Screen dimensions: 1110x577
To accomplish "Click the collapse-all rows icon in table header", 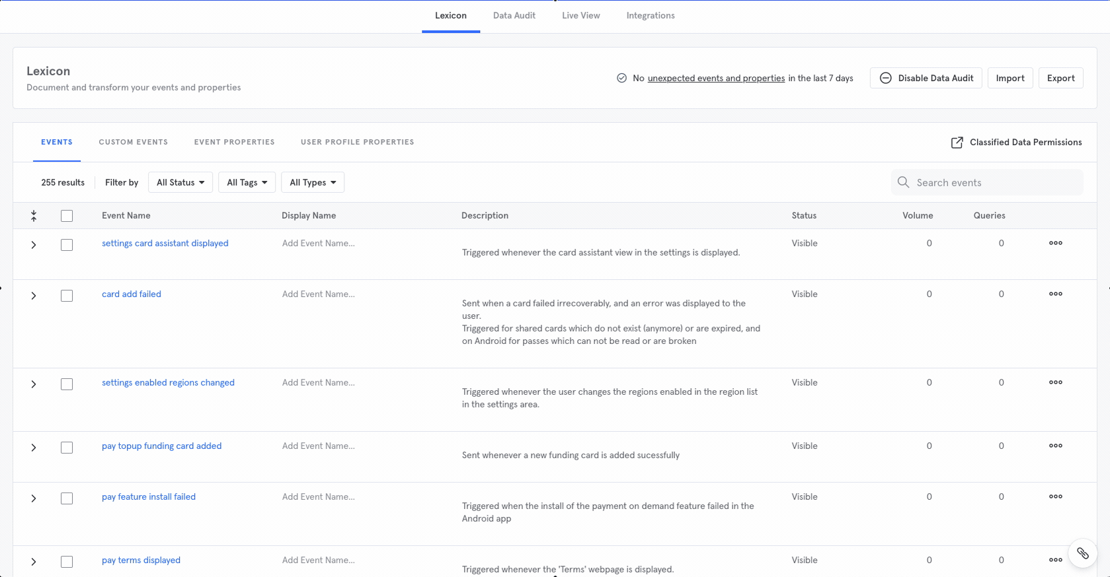I will pyautogui.click(x=34, y=216).
